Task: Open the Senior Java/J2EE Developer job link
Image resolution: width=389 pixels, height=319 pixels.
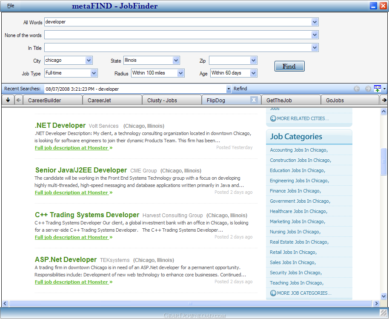Action: click(81, 170)
